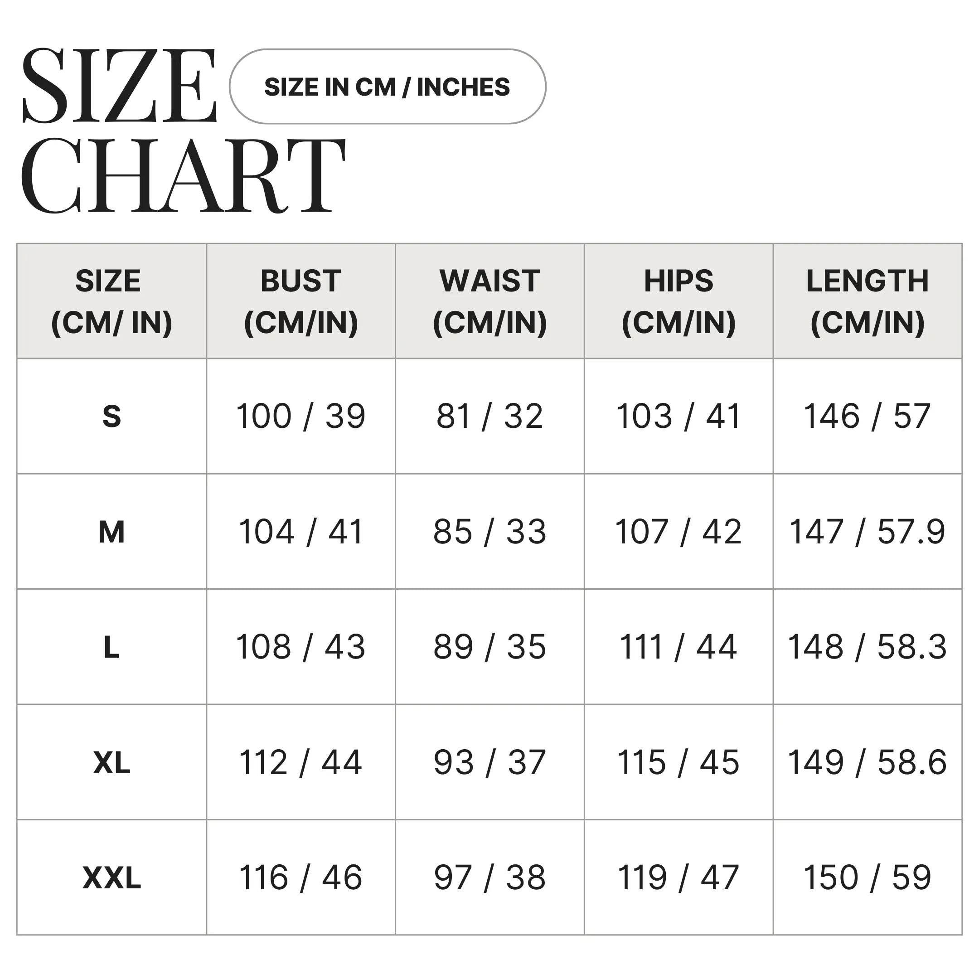
Task: Select the S size row label
Action: [x=111, y=417]
